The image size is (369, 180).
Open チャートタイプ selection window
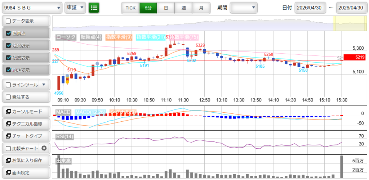click(26, 136)
